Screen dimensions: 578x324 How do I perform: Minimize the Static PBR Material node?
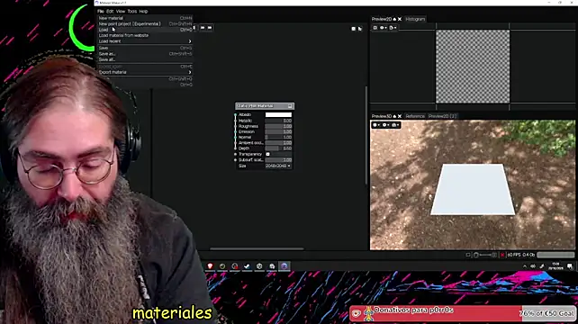(x=290, y=106)
